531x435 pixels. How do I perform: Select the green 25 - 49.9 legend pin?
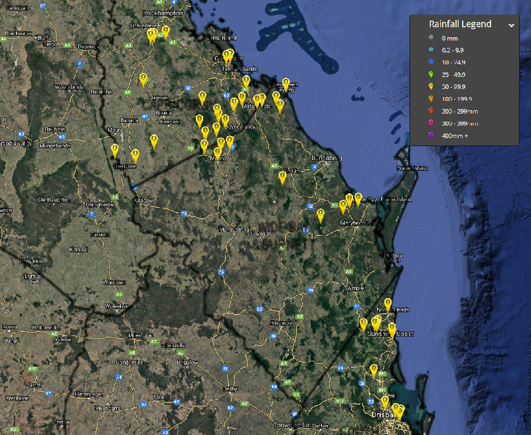pos(431,74)
